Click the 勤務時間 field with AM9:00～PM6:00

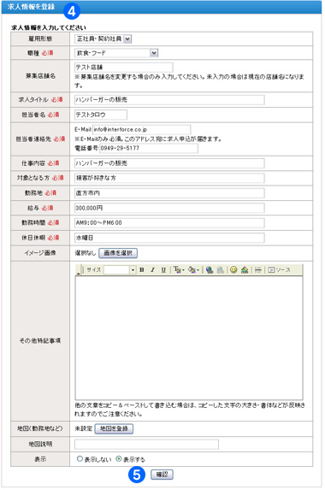[169, 223]
